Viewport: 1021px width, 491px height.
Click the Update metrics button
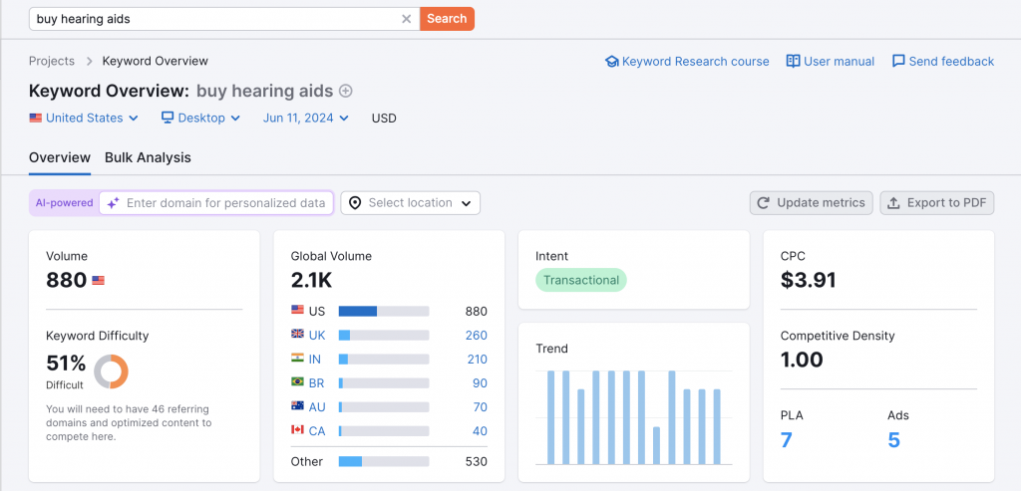pos(812,203)
